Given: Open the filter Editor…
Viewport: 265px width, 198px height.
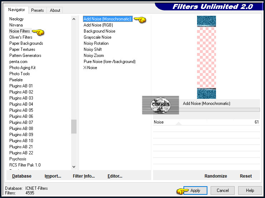Looking at the screenshot, I should [x=115, y=176].
